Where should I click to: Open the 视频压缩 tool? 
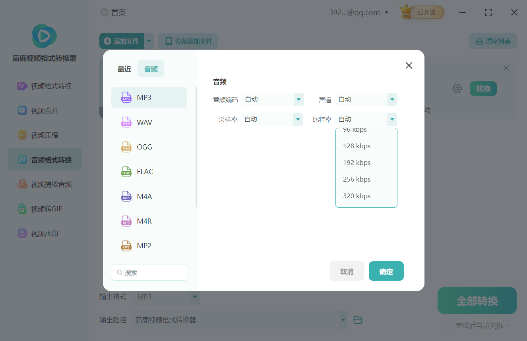click(x=45, y=135)
